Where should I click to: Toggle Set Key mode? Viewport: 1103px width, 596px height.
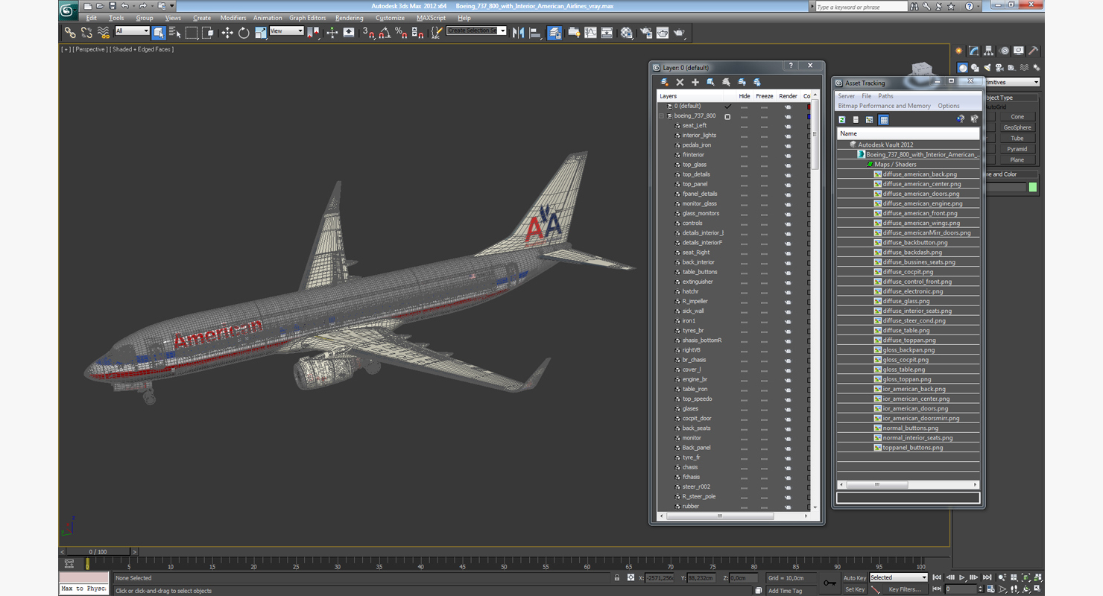[855, 589]
